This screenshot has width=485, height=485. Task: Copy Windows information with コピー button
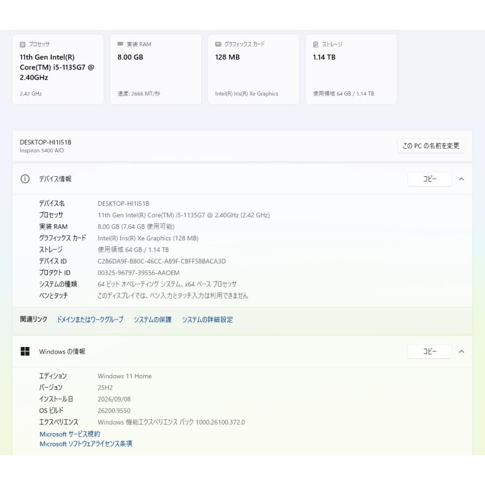tap(429, 352)
